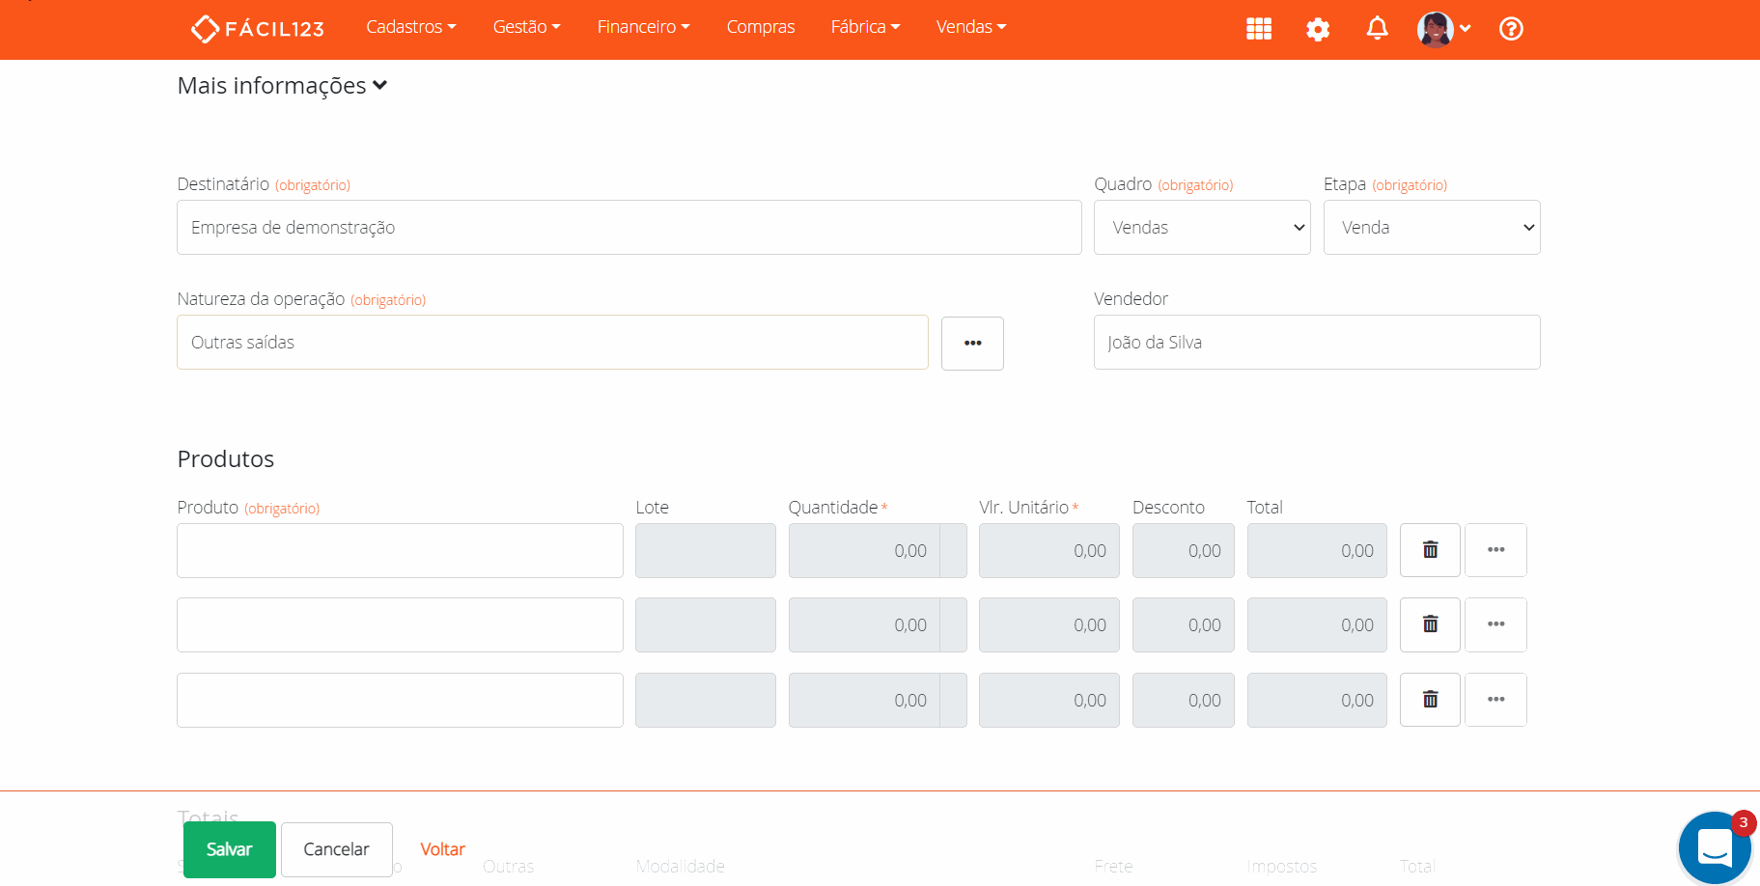Delete the first product row
The width and height of the screenshot is (1760, 886).
point(1430,550)
